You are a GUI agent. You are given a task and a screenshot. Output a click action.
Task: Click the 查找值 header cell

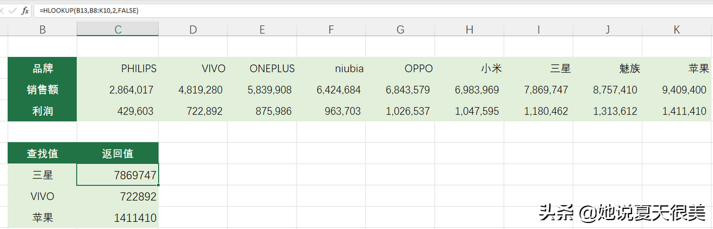tap(42, 154)
